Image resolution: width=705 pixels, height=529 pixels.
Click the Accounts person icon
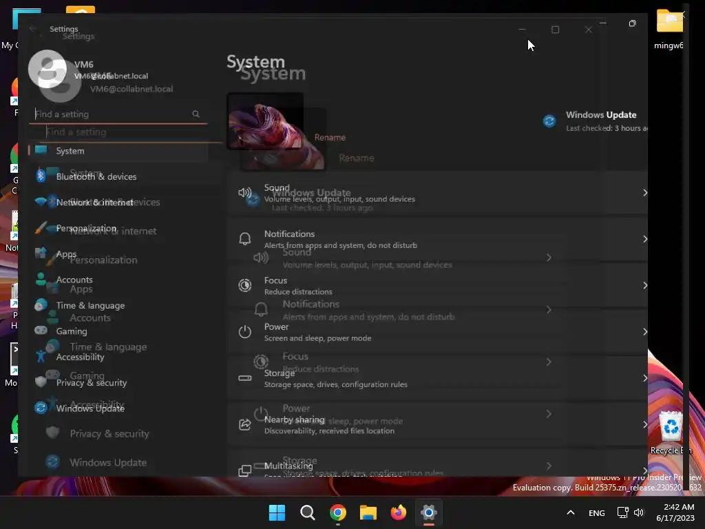point(41,279)
